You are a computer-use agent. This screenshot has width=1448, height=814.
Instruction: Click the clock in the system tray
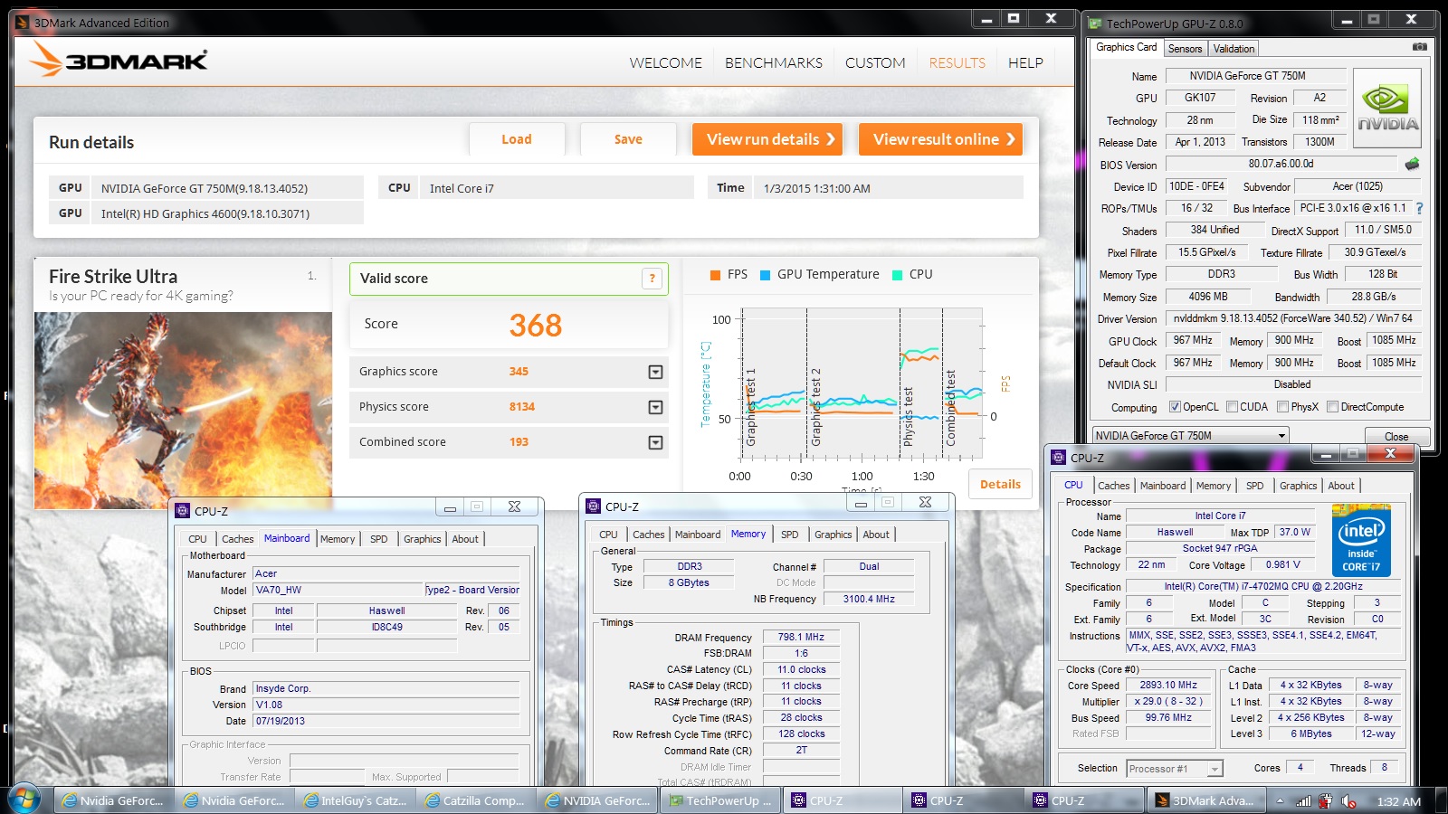coord(1398,801)
